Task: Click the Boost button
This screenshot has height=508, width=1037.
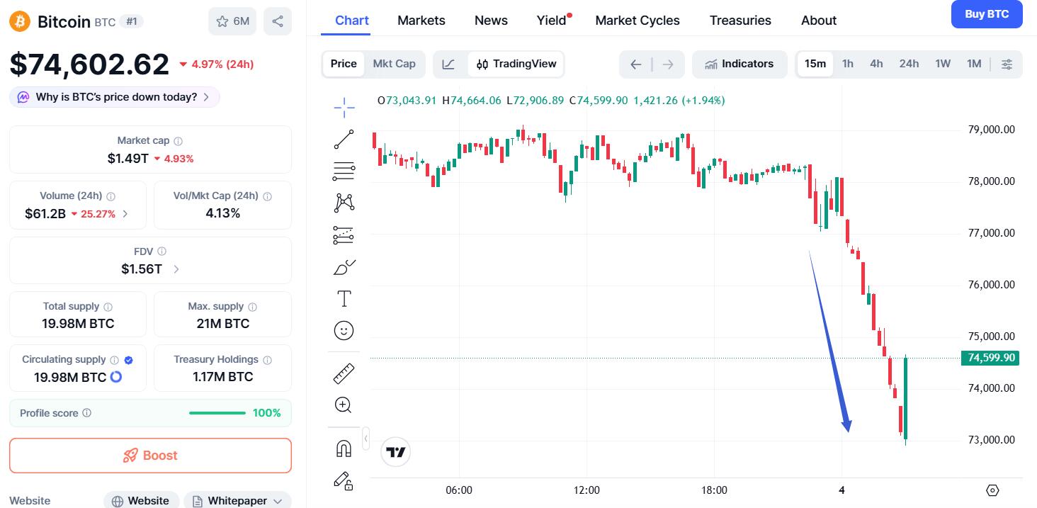Action: 150,456
